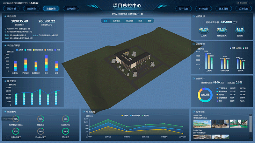Viewport: 255px width, 143px height.
Task: Toggle 工程类 legend in 项目阶段投资 chart
Action: point(19,50)
